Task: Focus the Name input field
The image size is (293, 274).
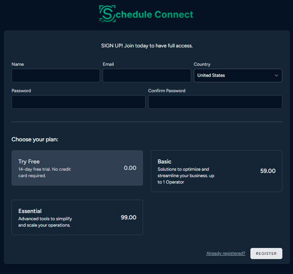Action: (56, 76)
